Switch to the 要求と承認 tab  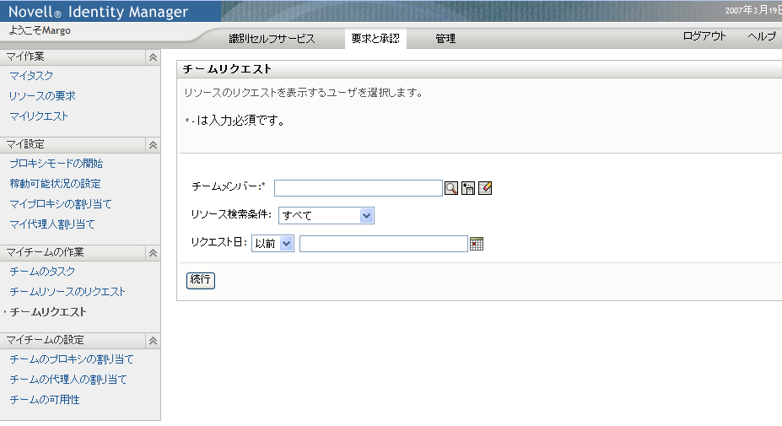(x=375, y=39)
